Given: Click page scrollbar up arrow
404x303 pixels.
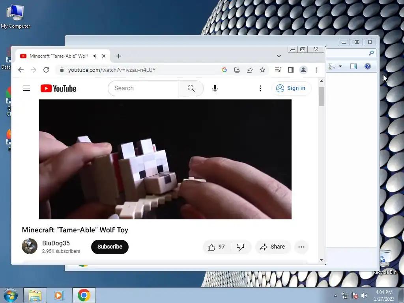Looking at the screenshot, I should point(321,81).
